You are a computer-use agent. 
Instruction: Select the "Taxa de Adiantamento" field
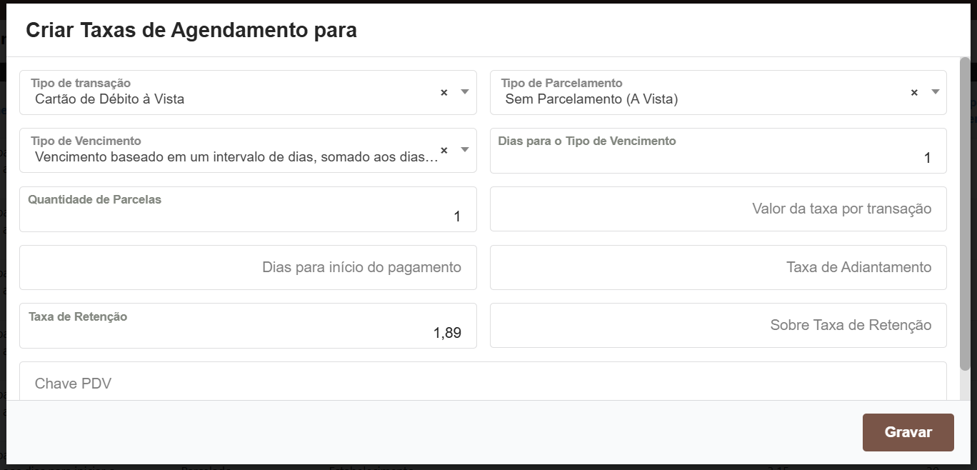718,267
